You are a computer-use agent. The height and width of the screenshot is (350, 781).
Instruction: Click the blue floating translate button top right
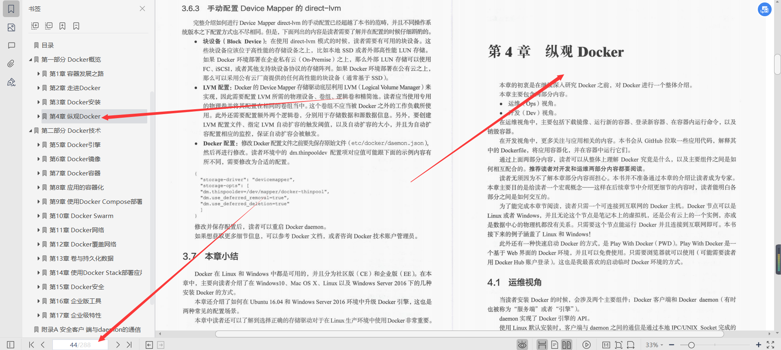(765, 9)
